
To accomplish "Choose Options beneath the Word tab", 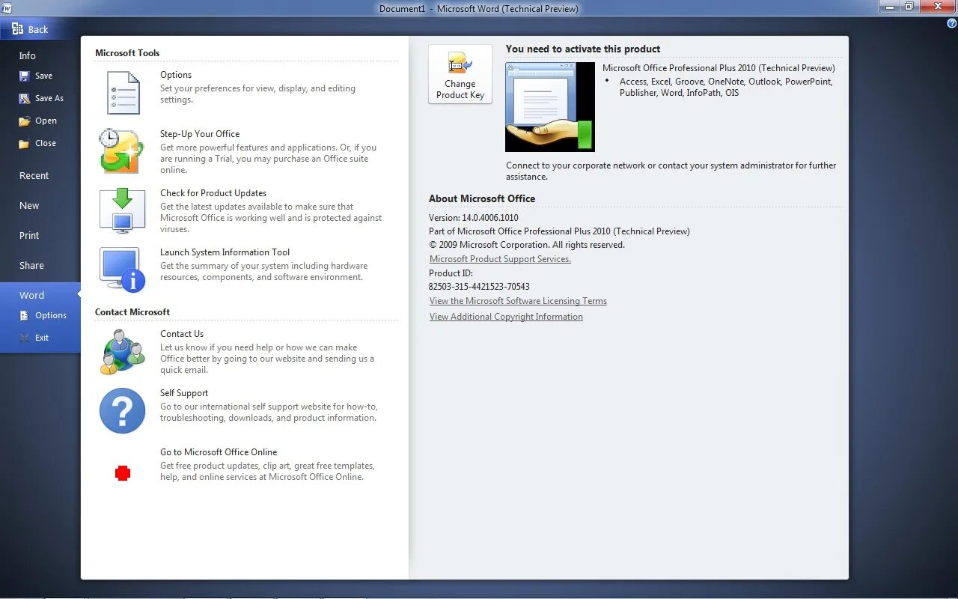I will click(x=51, y=315).
